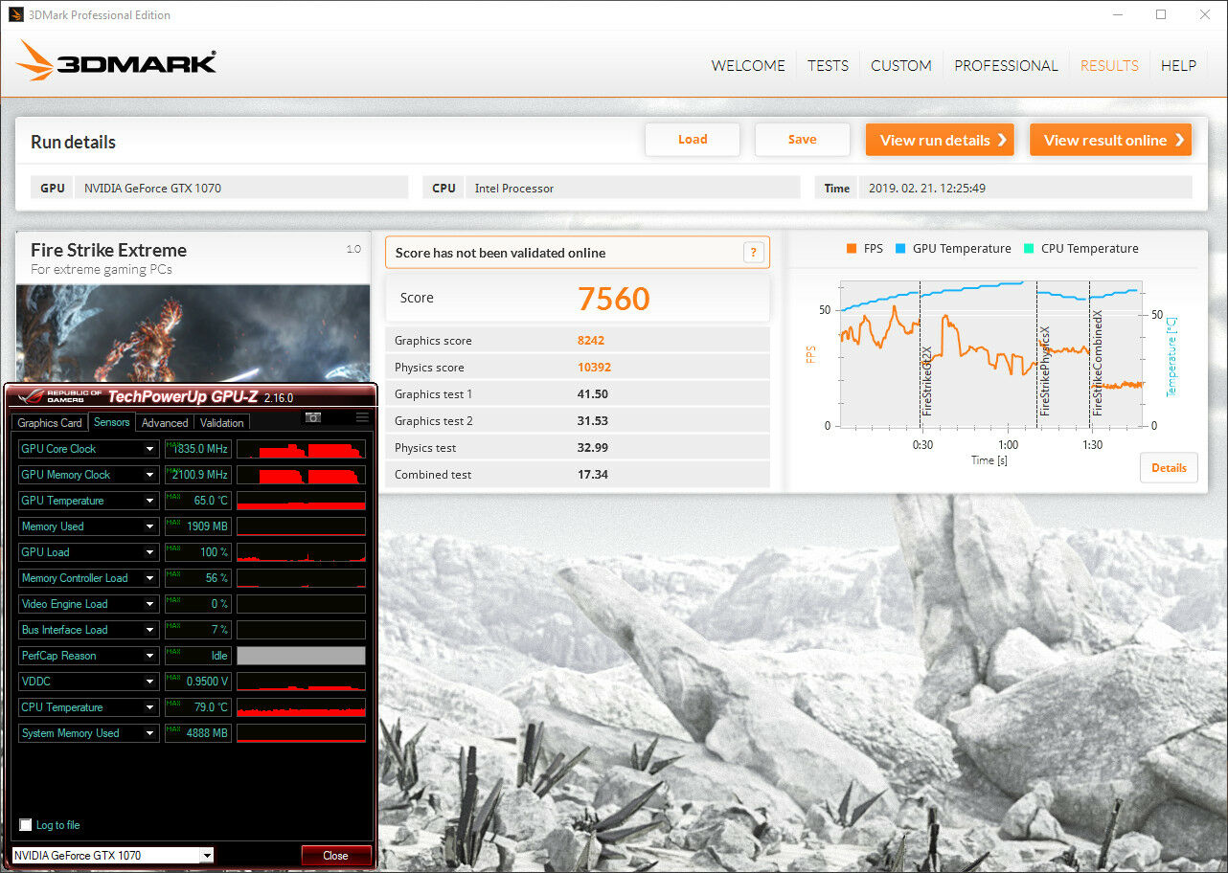Click the Physics score value 10392
1228x873 pixels.
pyautogui.click(x=594, y=368)
